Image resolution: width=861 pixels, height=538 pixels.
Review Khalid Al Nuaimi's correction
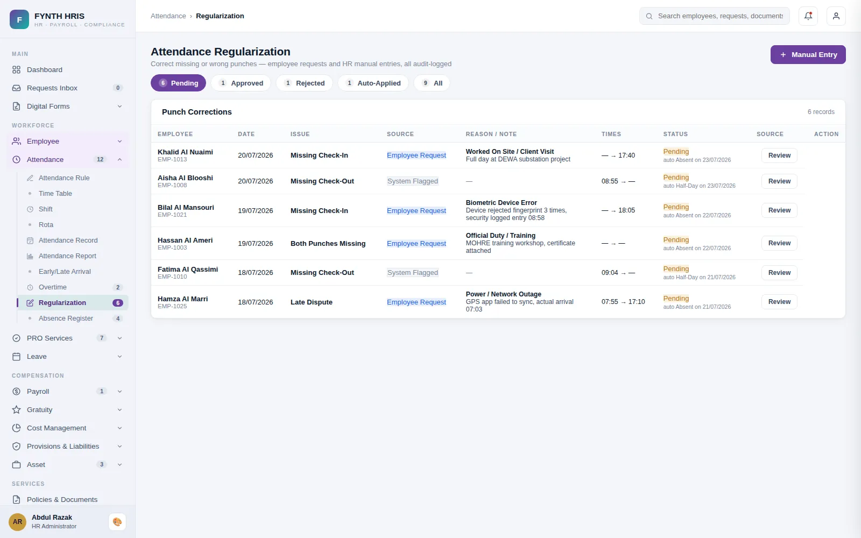[779, 155]
